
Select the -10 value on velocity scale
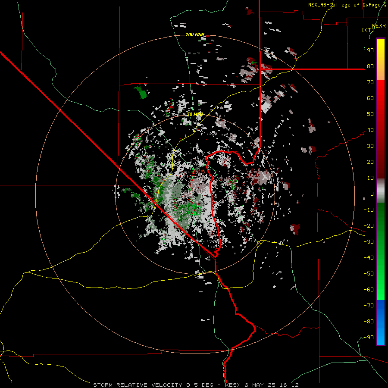[x=369, y=210]
